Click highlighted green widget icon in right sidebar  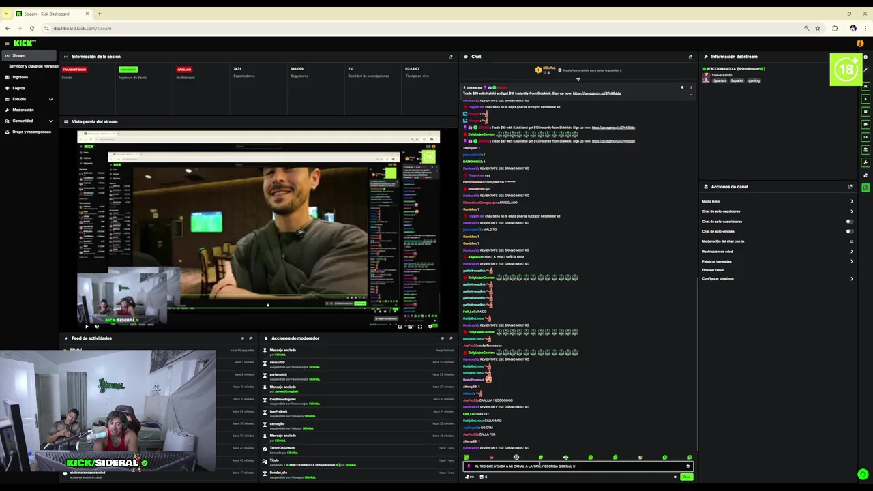tap(865, 188)
